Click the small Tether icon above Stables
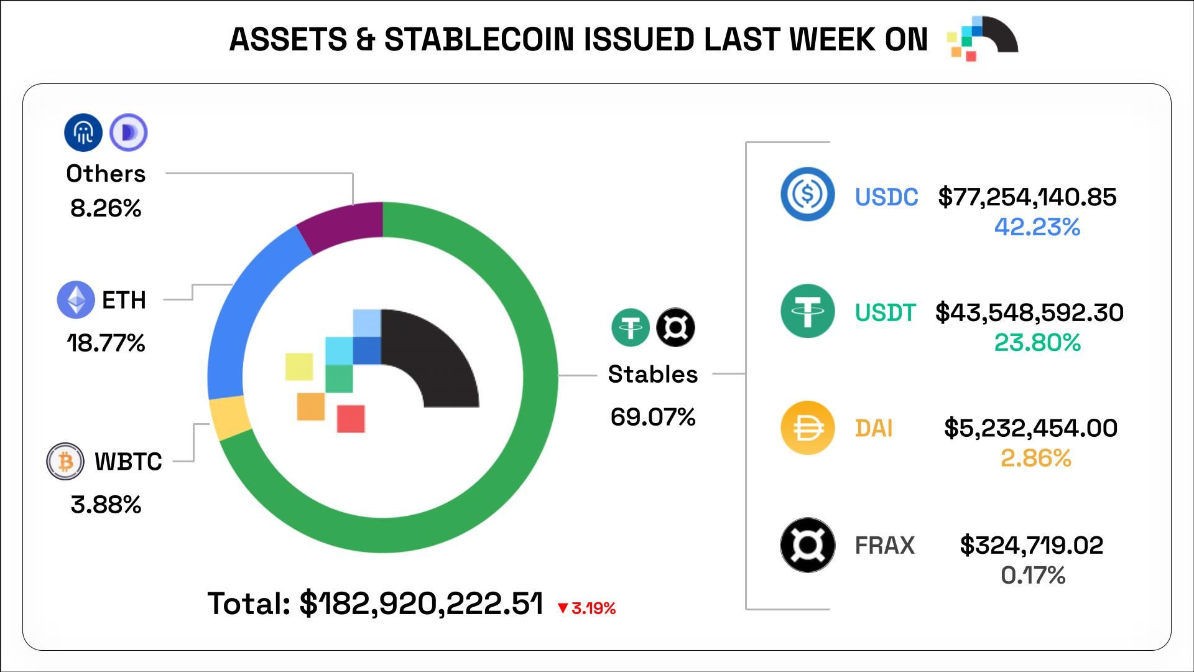Viewport: 1194px width, 672px height. (x=631, y=327)
